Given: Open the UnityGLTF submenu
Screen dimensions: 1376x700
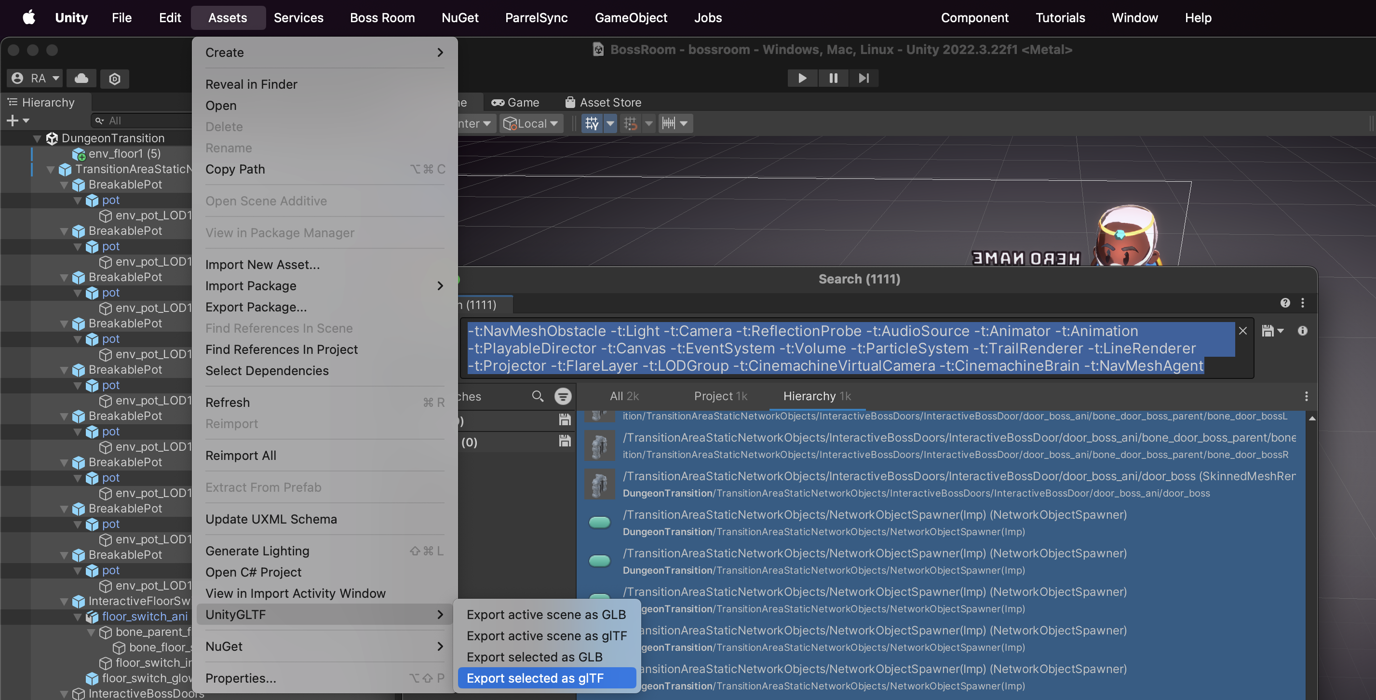Looking at the screenshot, I should pos(324,615).
